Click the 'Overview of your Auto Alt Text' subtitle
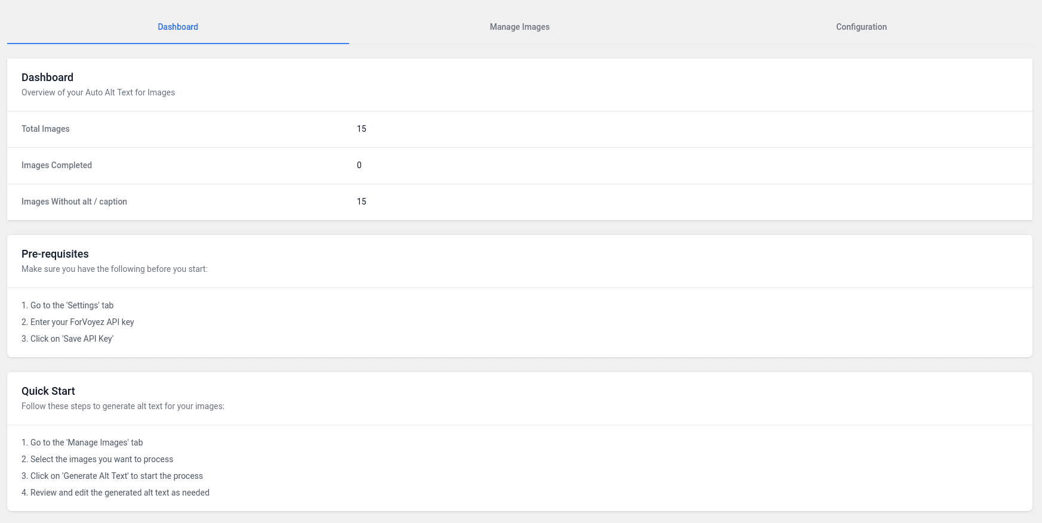Image resolution: width=1042 pixels, height=523 pixels. point(98,92)
